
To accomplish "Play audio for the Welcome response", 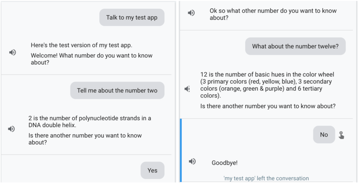I will [13, 52].
